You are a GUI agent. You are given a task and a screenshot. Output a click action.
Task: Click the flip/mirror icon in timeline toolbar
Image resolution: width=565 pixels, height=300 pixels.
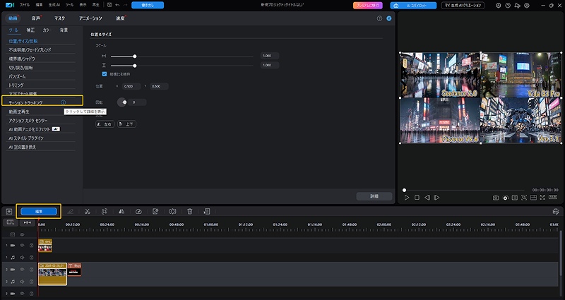pyautogui.click(x=121, y=211)
